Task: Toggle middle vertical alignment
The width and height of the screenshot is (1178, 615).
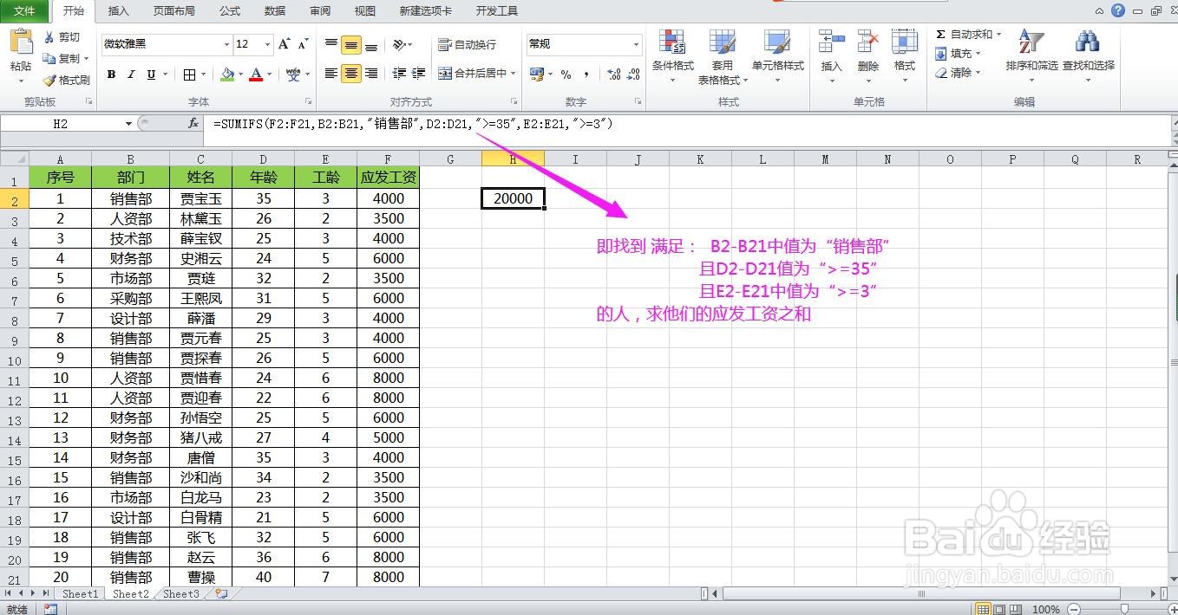Action: 351,44
